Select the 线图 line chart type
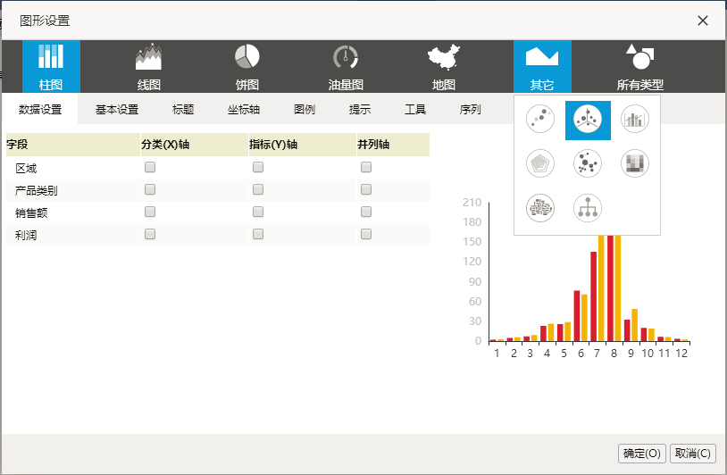Screen dimensions: 727x475 pos(149,66)
